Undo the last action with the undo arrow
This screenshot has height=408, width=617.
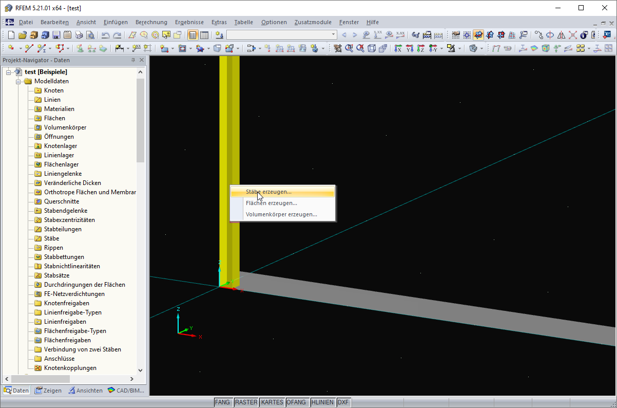pos(106,35)
